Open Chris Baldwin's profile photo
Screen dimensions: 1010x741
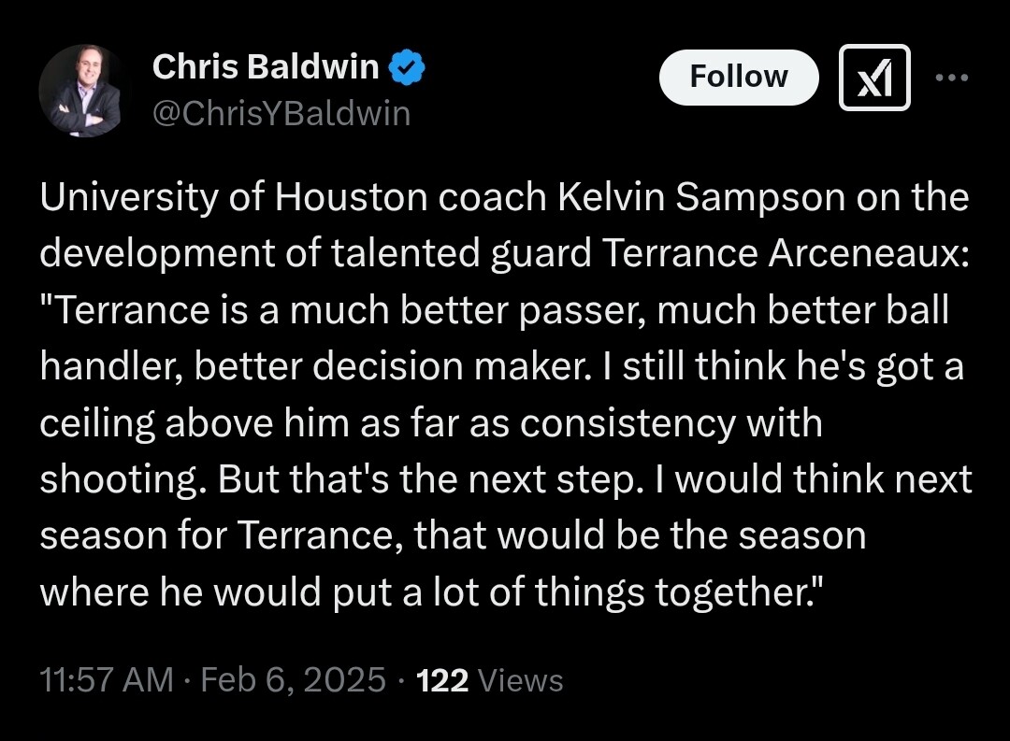(x=84, y=91)
